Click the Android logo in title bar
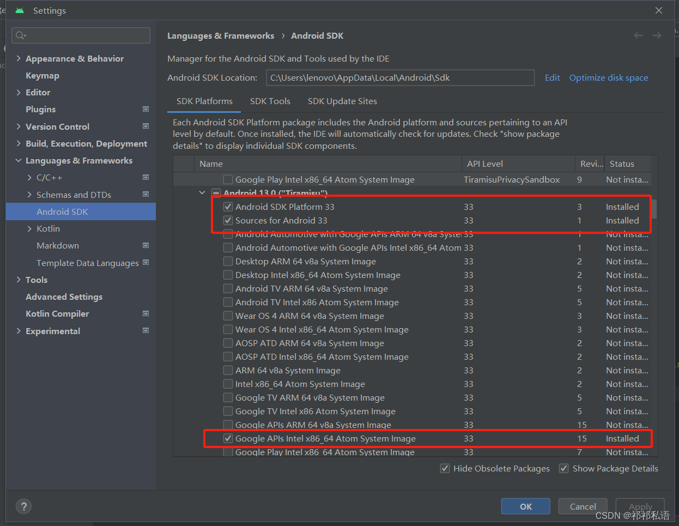This screenshot has height=526, width=679. tap(20, 10)
